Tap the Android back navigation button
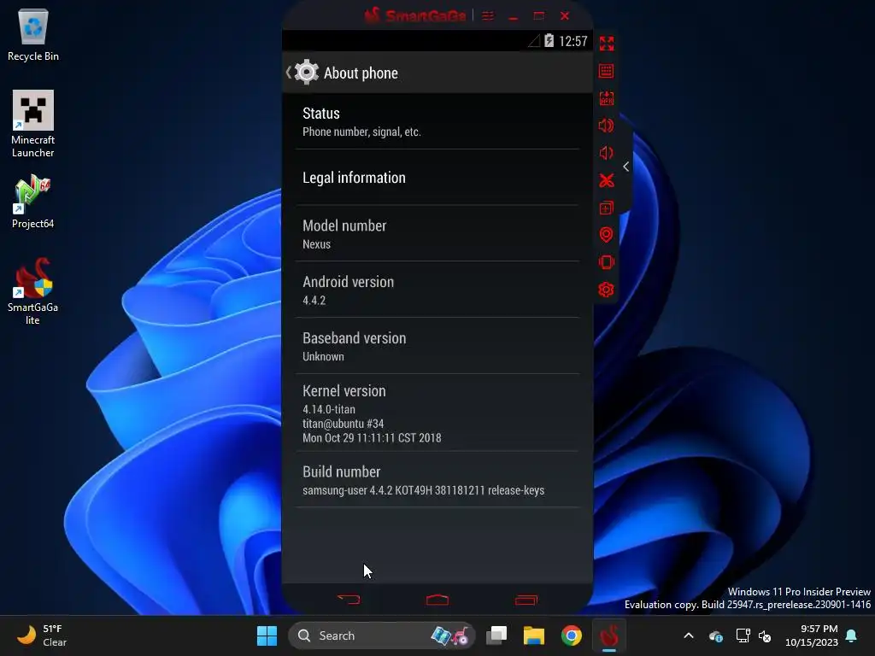 (349, 600)
